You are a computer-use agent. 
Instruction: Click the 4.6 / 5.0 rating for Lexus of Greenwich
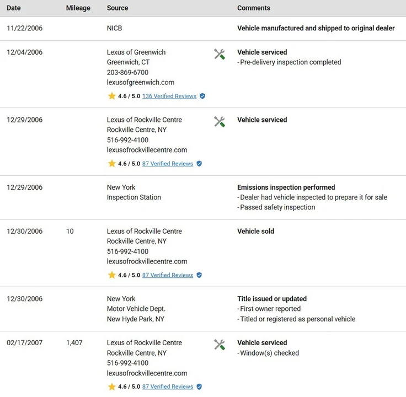tap(129, 96)
